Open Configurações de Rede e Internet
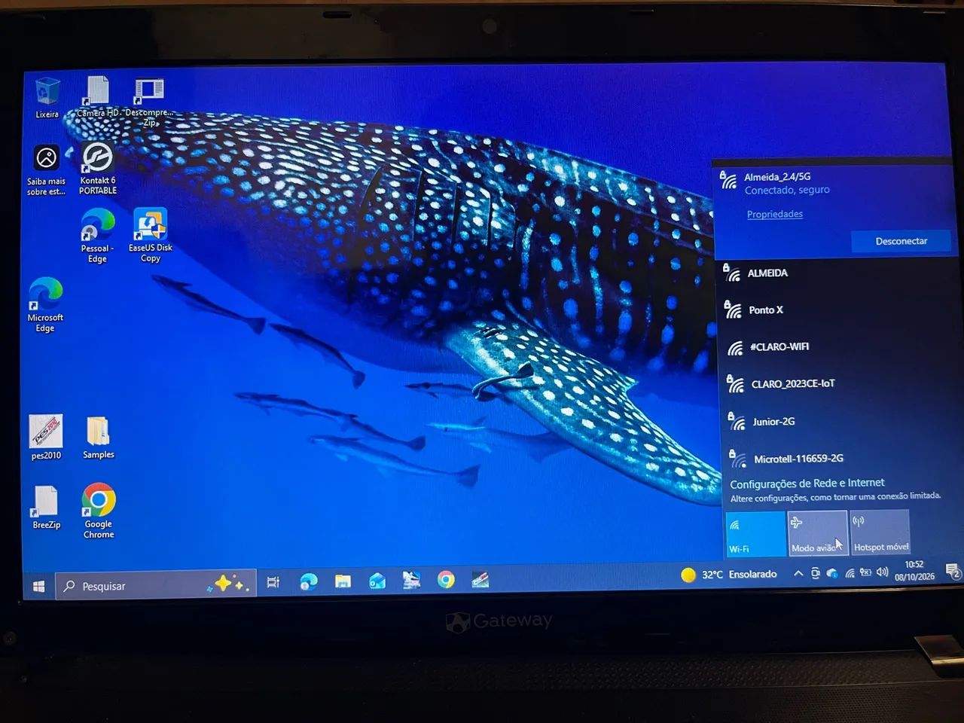The width and height of the screenshot is (964, 723). (x=807, y=483)
